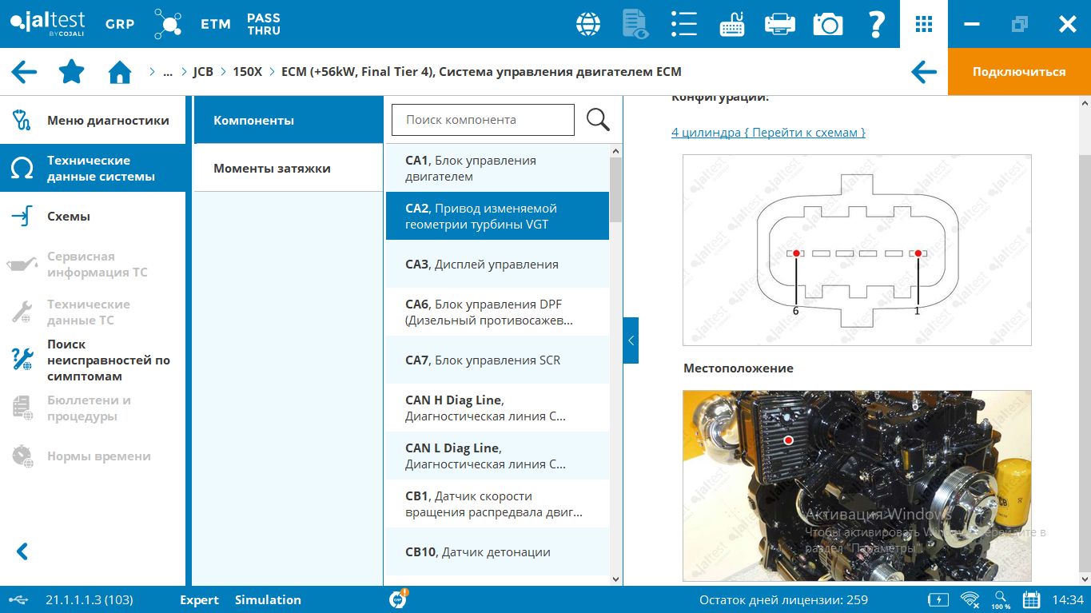The width and height of the screenshot is (1091, 613).
Task: Select Технические данные системы
Action: pos(93,168)
